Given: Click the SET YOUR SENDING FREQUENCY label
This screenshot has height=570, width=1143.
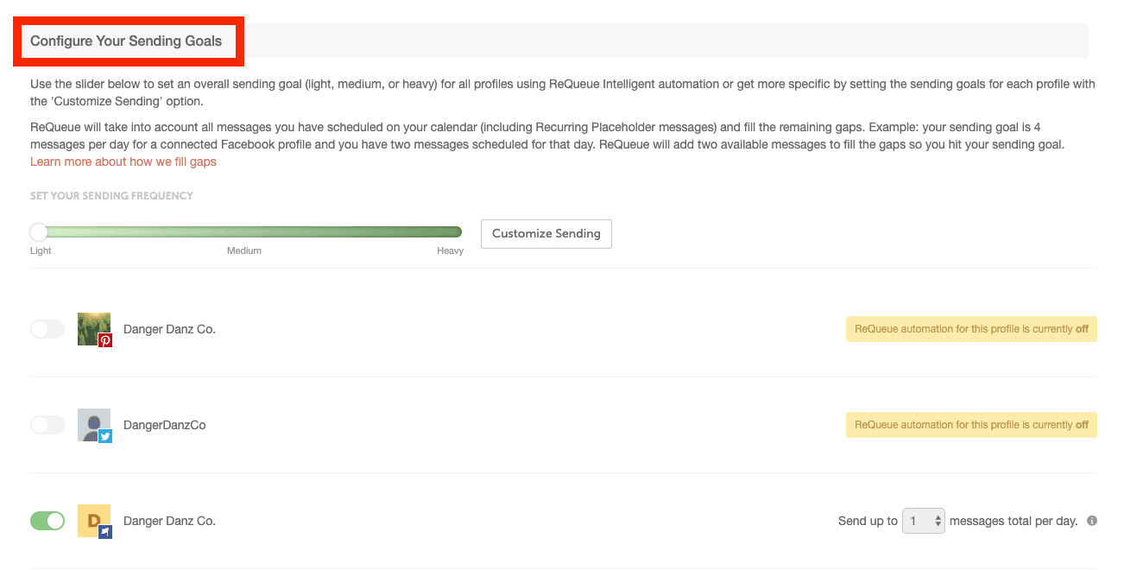Looking at the screenshot, I should 111,196.
